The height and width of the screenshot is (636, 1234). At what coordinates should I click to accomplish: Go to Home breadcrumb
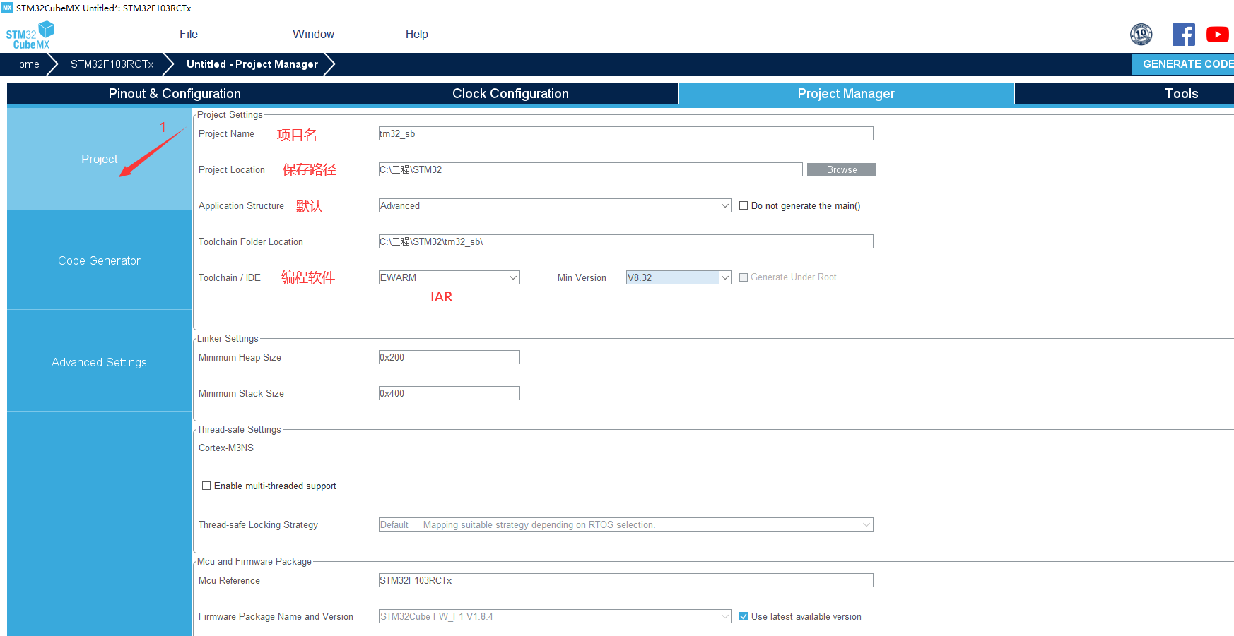click(x=25, y=64)
